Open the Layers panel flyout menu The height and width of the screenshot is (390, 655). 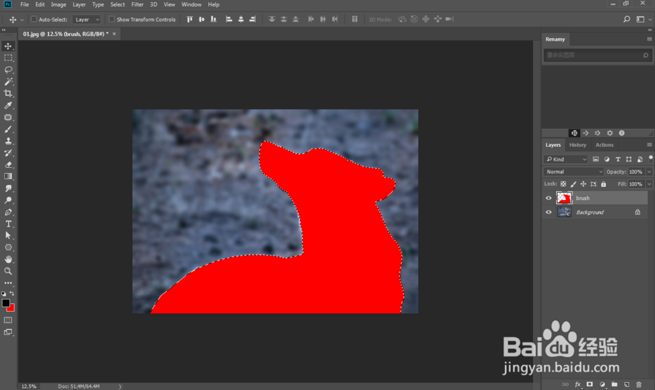649,145
